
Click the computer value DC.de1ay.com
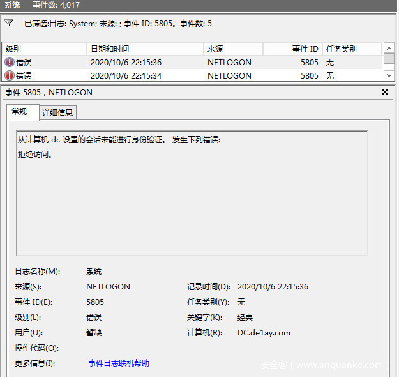point(264,333)
